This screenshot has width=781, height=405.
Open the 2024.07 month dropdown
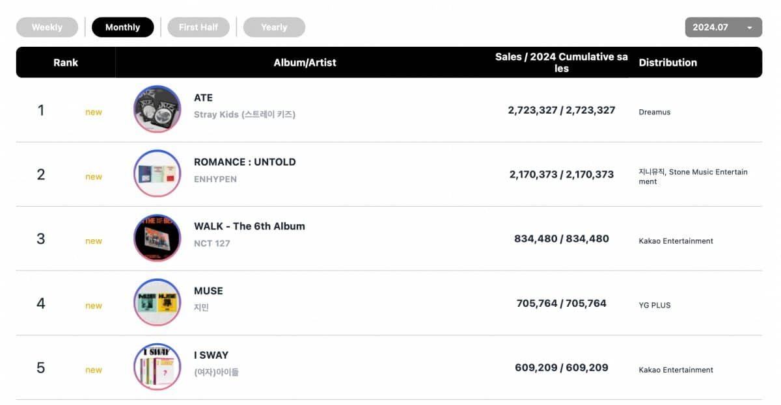pos(723,27)
